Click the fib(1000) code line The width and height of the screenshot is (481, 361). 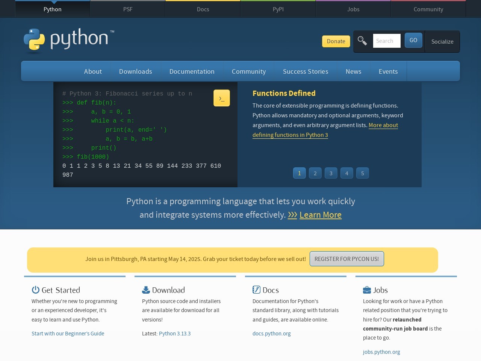(x=86, y=157)
